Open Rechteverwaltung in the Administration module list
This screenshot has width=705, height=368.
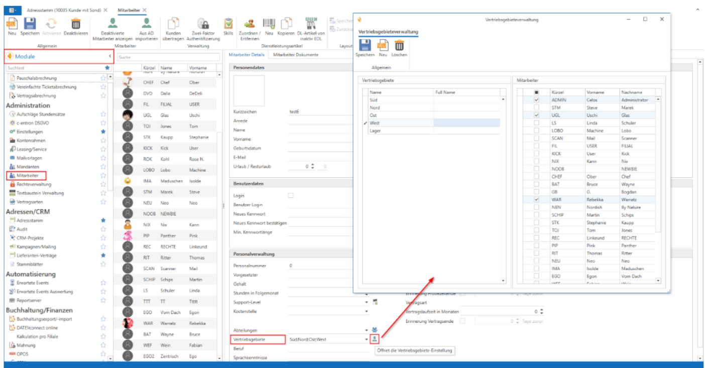point(34,184)
